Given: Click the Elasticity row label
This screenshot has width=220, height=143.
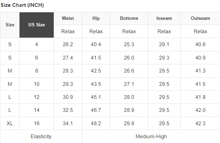Looking at the screenshot, I should point(41,136).
